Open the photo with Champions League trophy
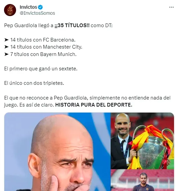The width and height of the screenshot is (176, 191). pos(142,141)
